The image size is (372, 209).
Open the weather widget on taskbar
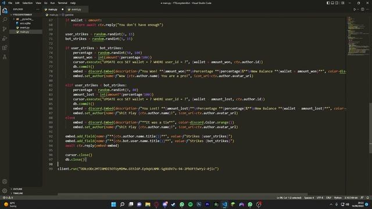(10, 204)
